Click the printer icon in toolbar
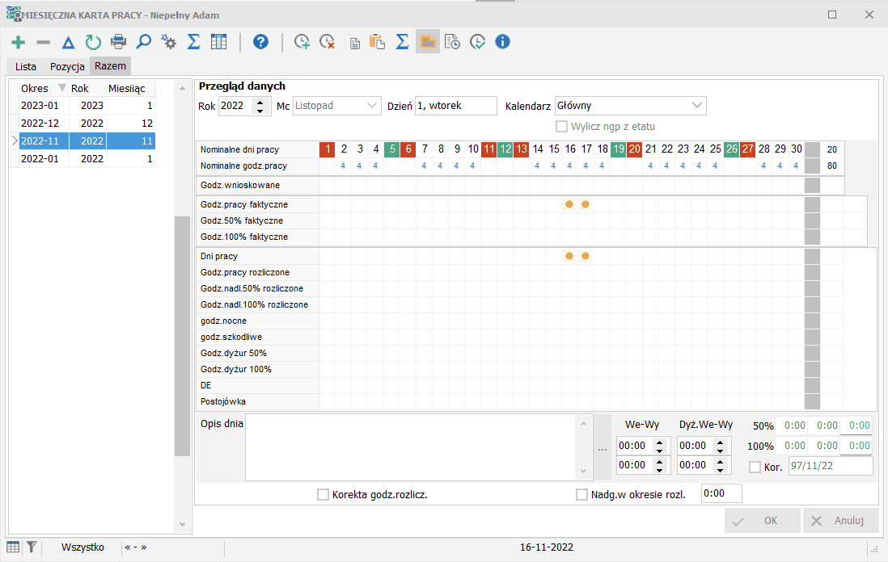Image resolution: width=888 pixels, height=562 pixels. pos(118,41)
